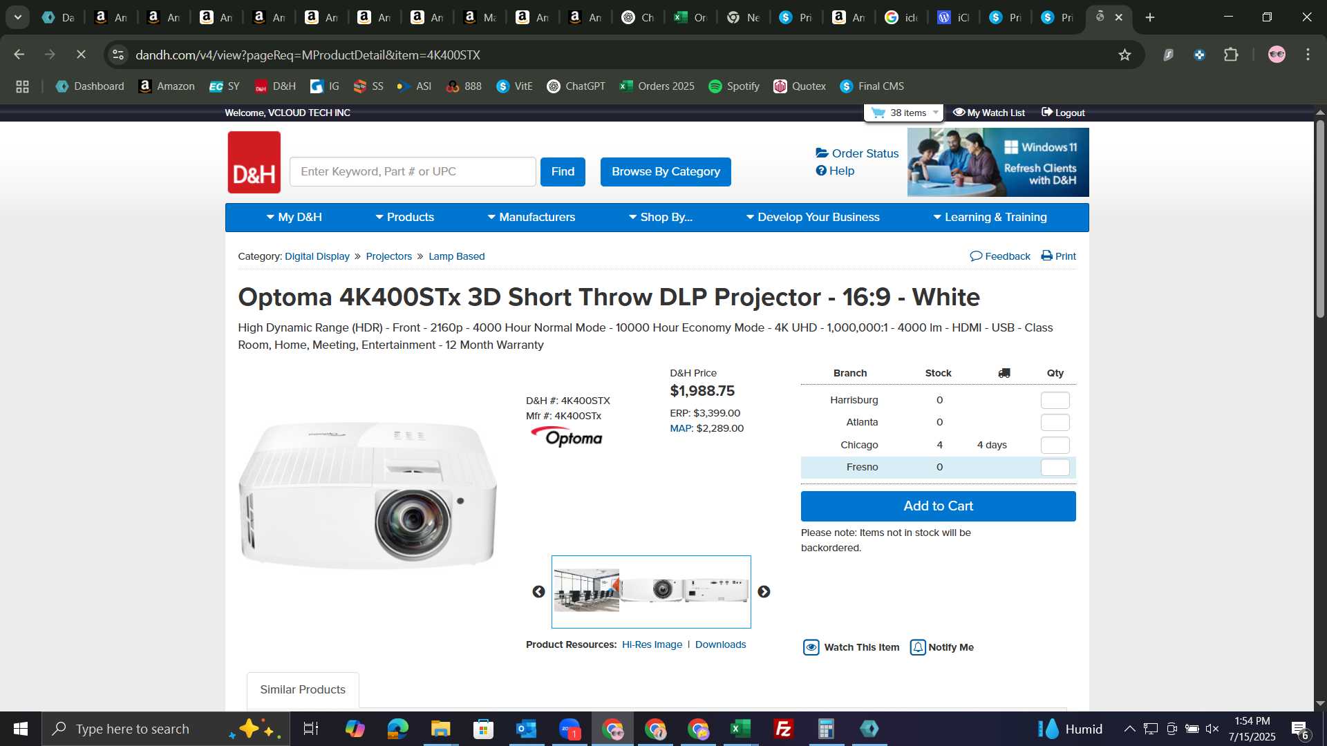Image resolution: width=1327 pixels, height=746 pixels.
Task: Open File Explorer from the taskbar
Action: [440, 729]
